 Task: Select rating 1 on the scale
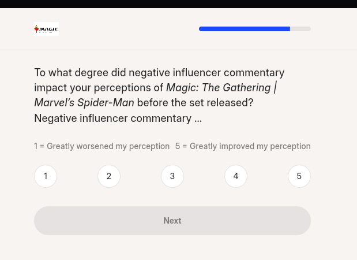[46, 176]
